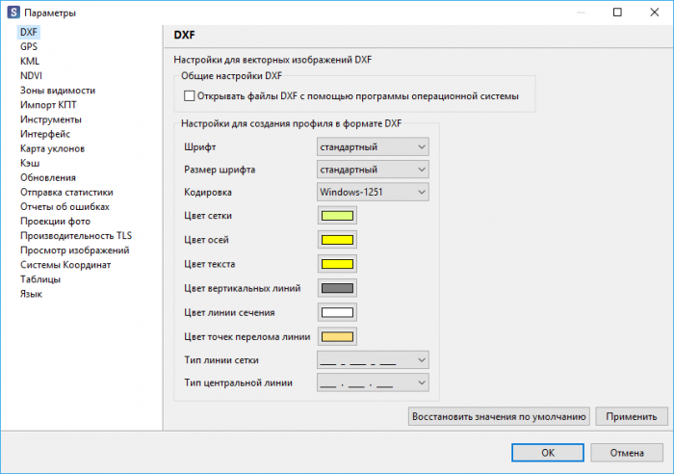
Task: Open Зоны видимости settings
Action: [58, 91]
